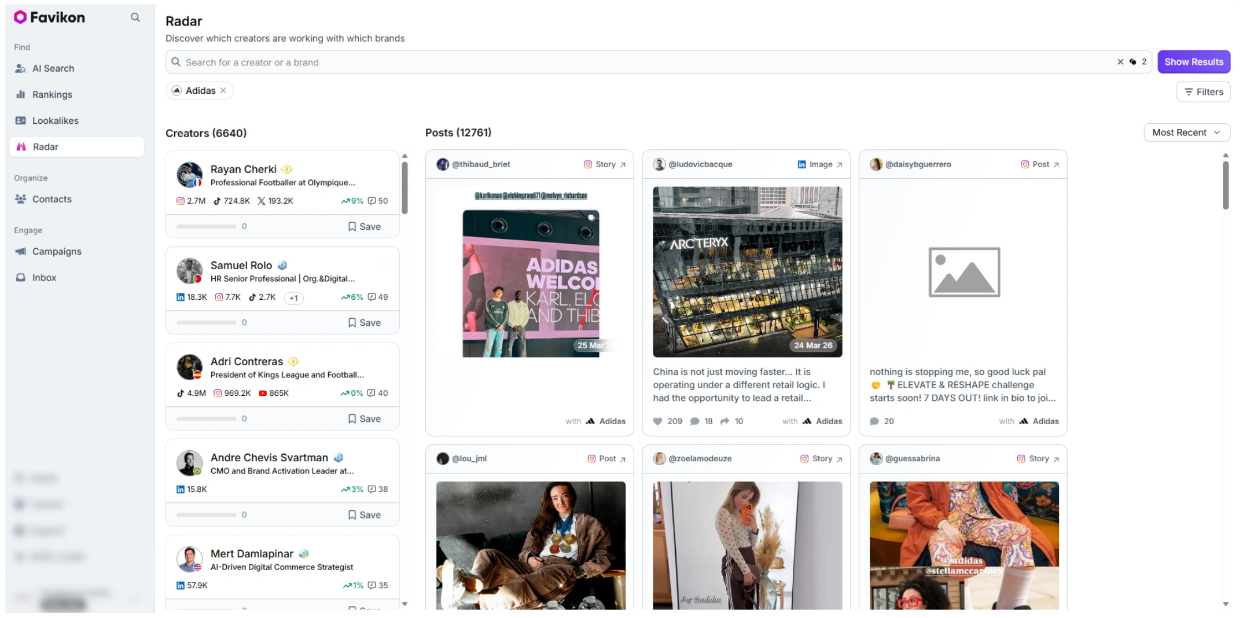
Task: Open @thibaud_briet's Story in new tab
Action: pyautogui.click(x=623, y=165)
